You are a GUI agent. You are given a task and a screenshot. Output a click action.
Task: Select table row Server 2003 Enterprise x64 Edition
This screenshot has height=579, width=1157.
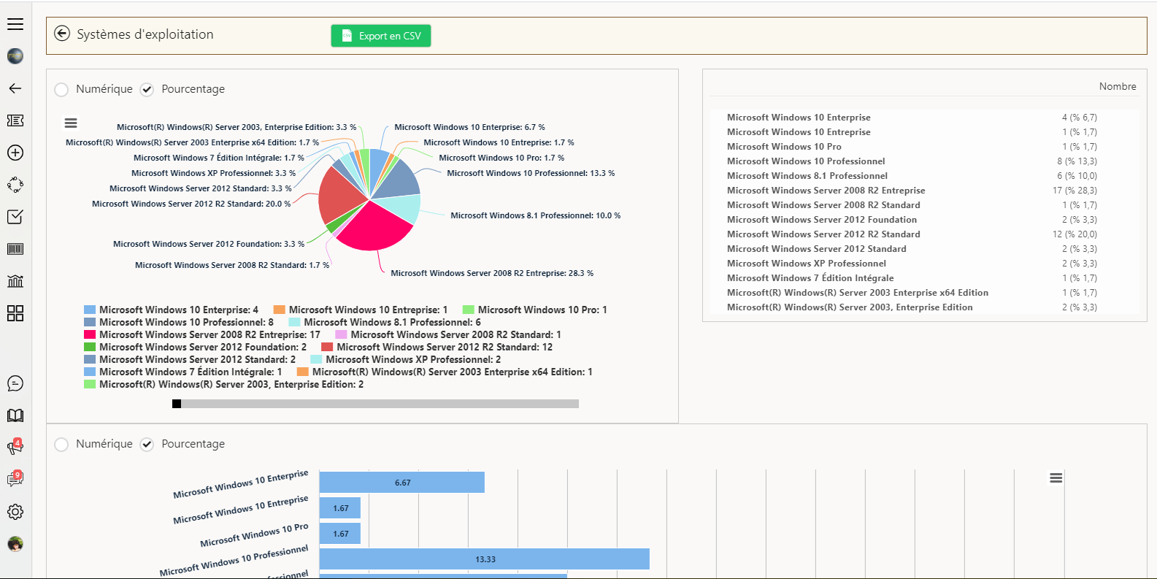click(x=924, y=292)
